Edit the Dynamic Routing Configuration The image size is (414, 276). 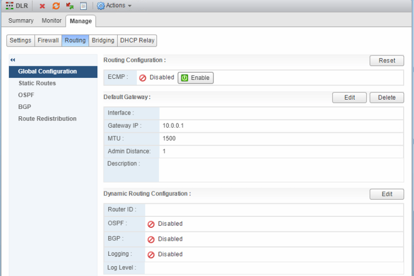coord(387,194)
